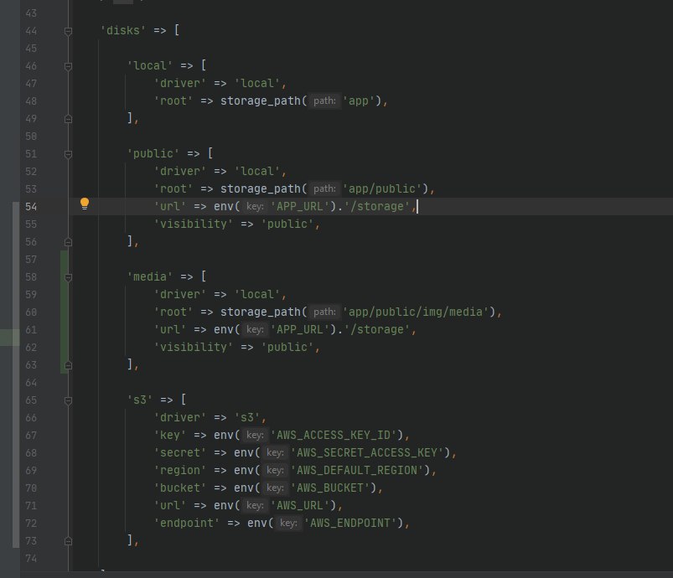Image resolution: width=673 pixels, height=578 pixels.
Task: Click 'AWS_SECRET_ACCESS_KEY' string
Action: coord(366,452)
